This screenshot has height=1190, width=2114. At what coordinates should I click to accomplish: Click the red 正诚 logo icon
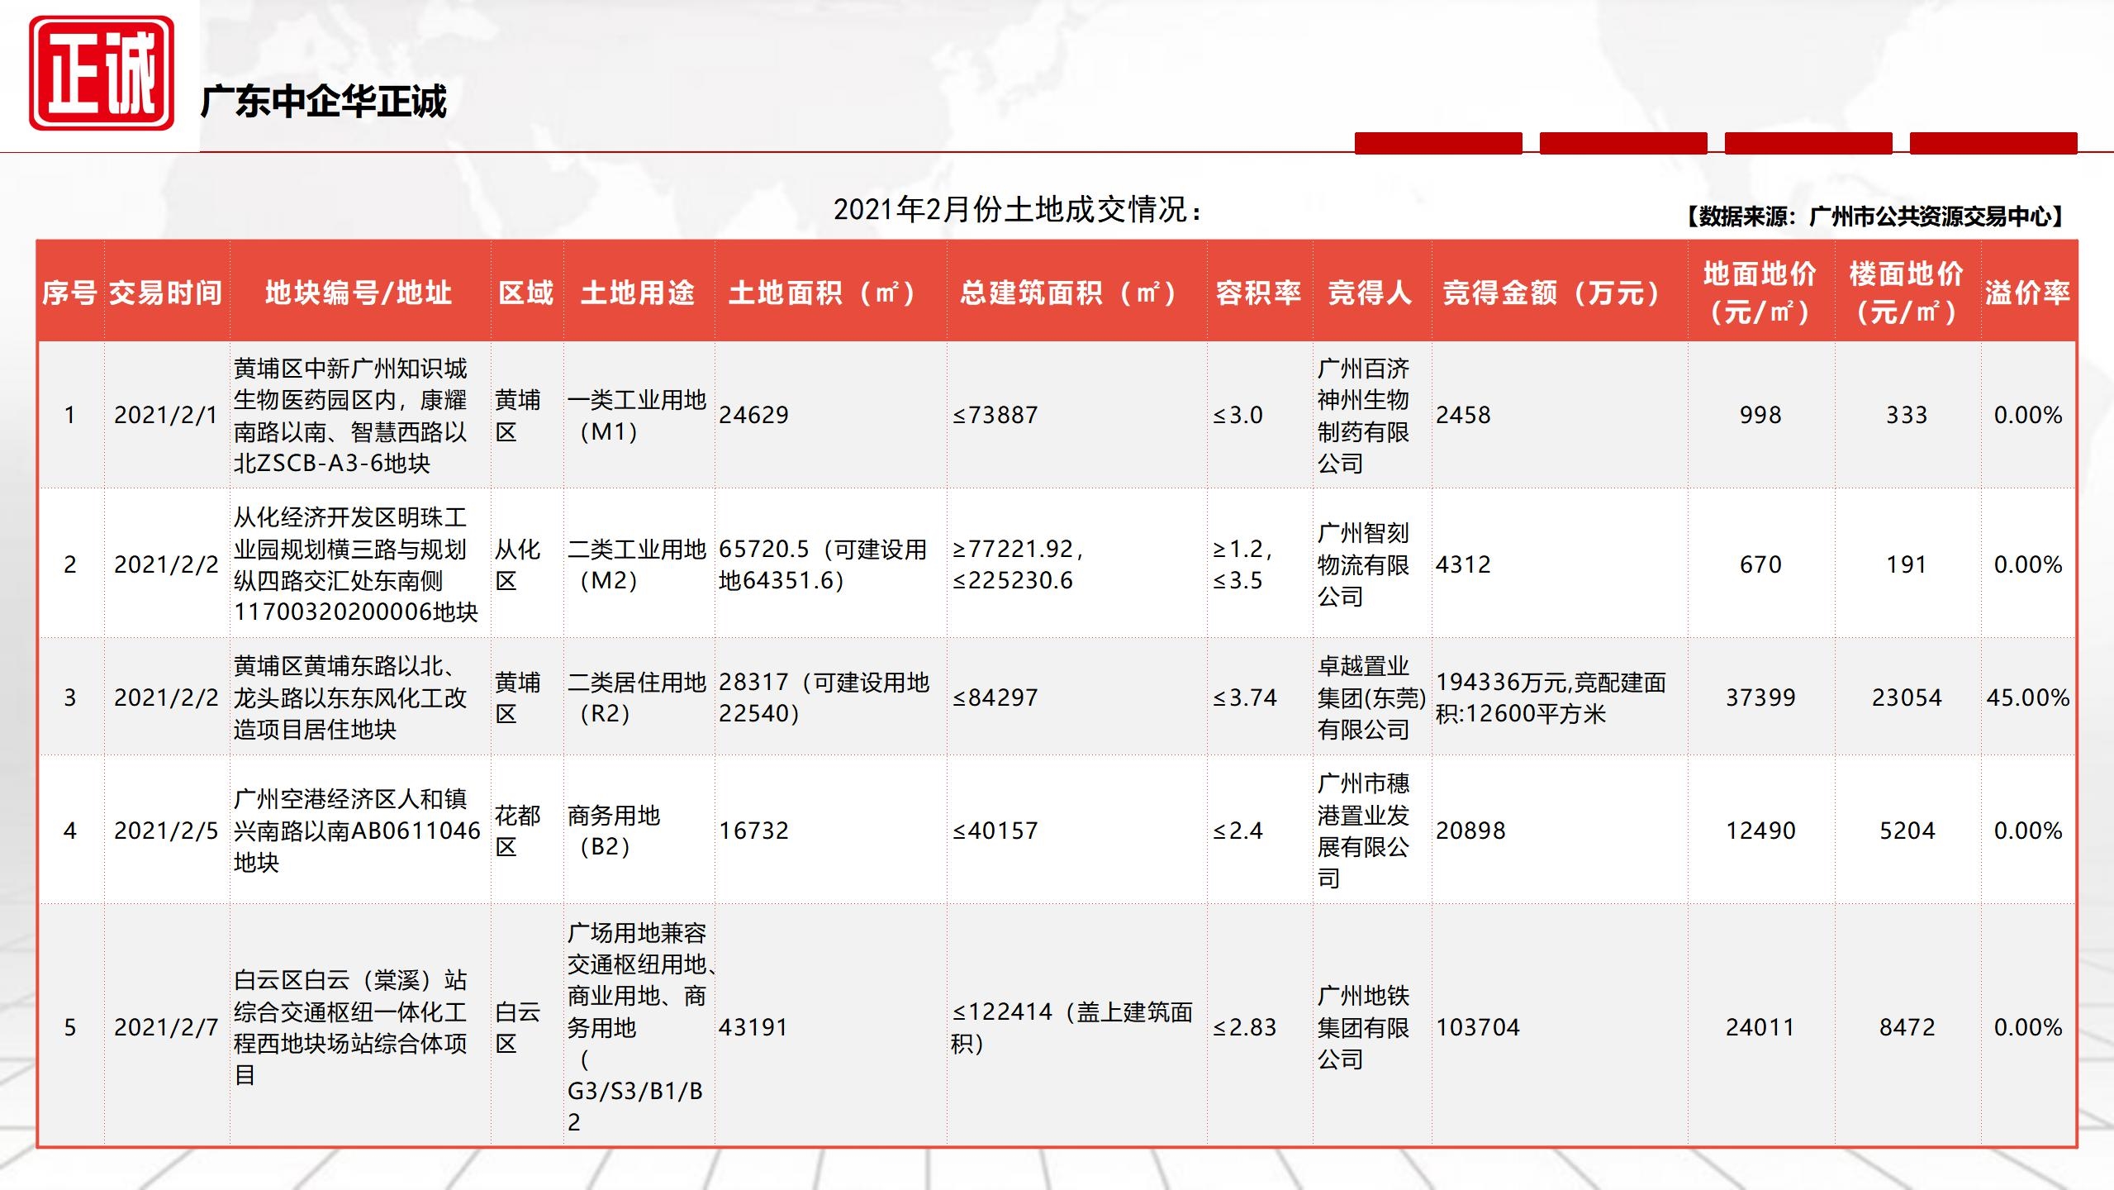tap(102, 74)
